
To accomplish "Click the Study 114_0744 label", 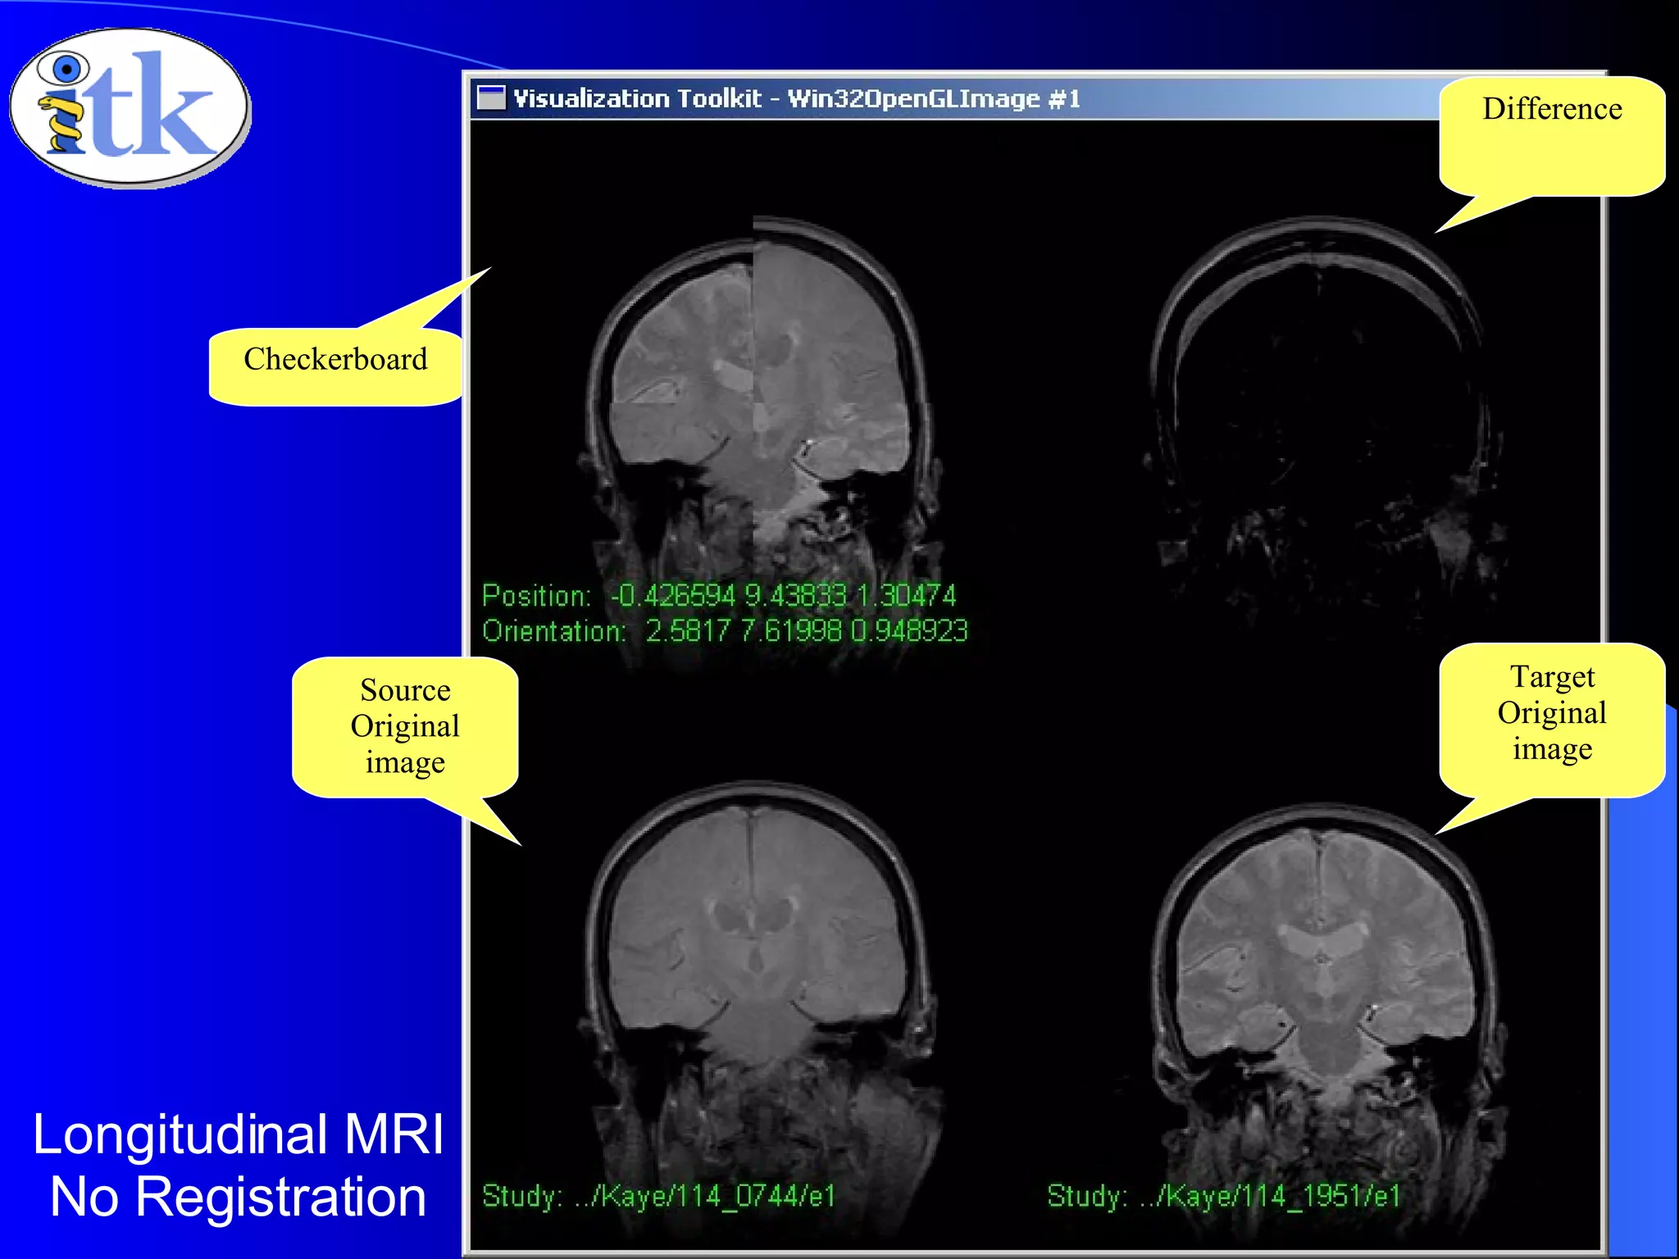I will coord(658,1196).
